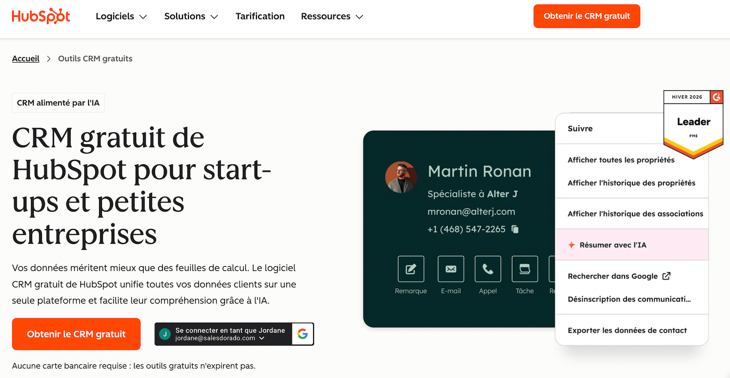Click the Aucune carte bancaire requise note
Viewport: 730px width, 378px height.
coord(134,366)
